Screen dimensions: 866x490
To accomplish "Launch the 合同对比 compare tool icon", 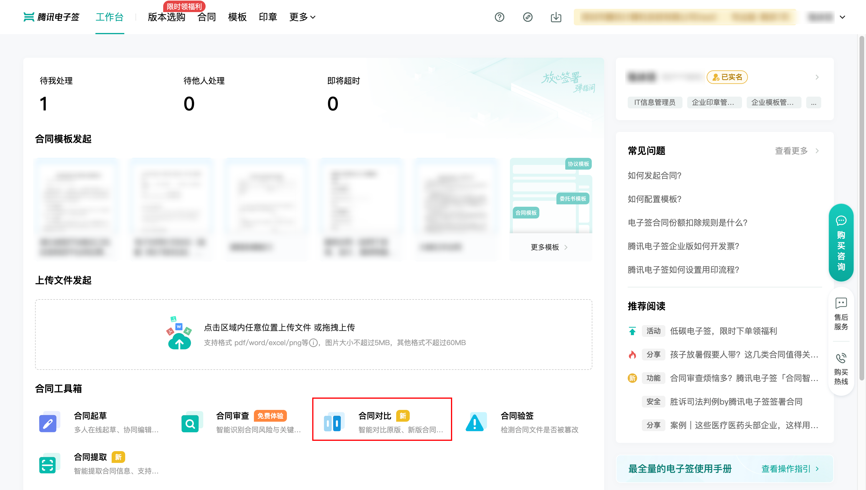I will click(333, 423).
